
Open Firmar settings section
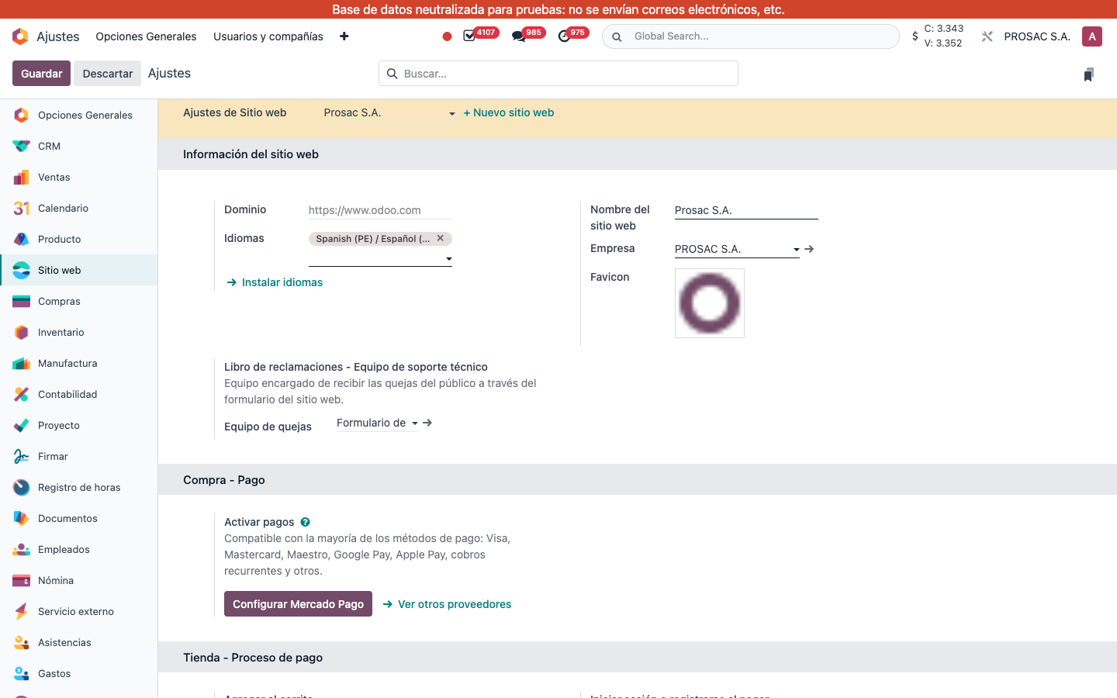pos(79,456)
